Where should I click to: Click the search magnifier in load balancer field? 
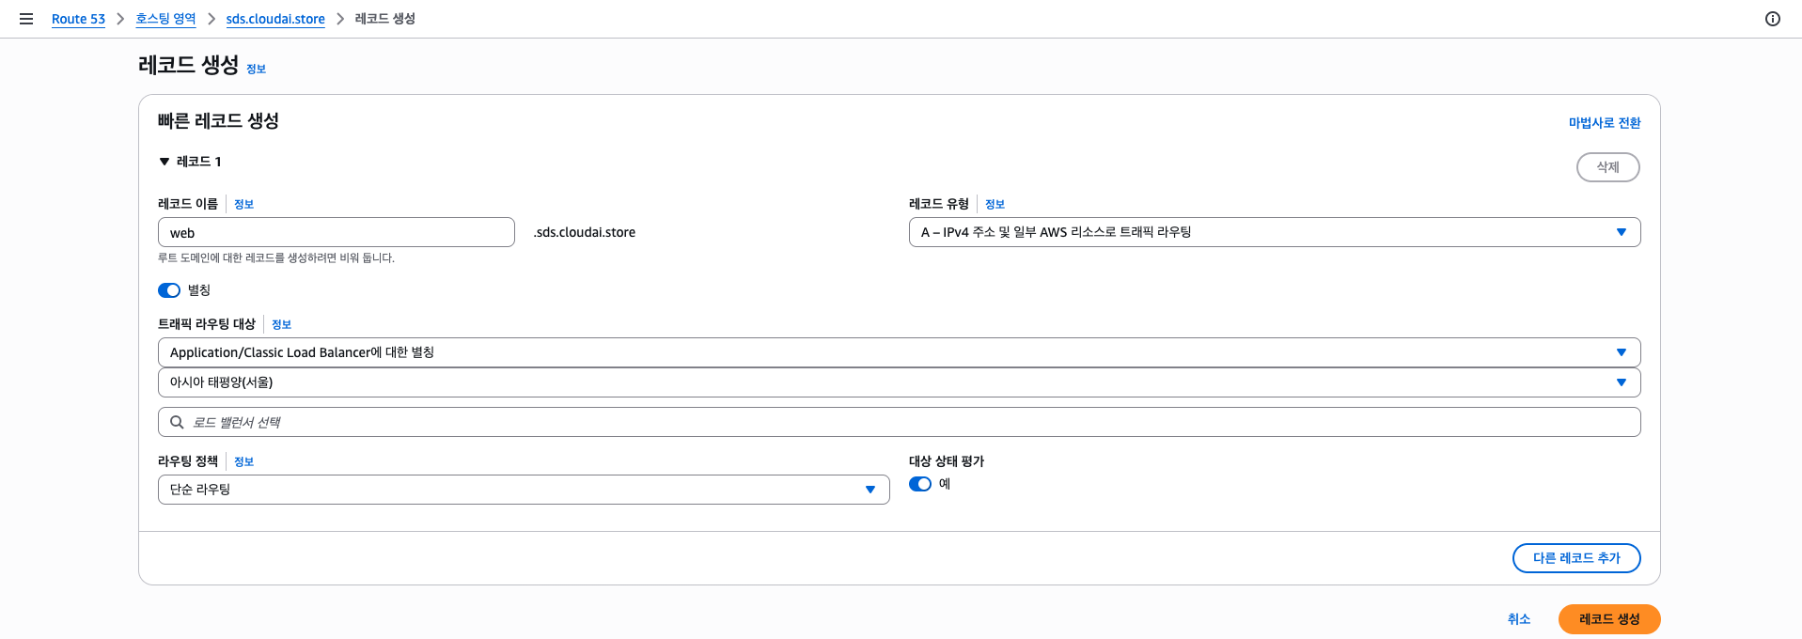click(177, 422)
